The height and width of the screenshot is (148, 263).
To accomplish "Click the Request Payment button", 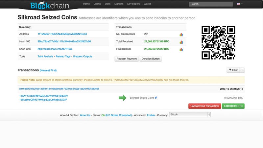I will tap(127, 59).
